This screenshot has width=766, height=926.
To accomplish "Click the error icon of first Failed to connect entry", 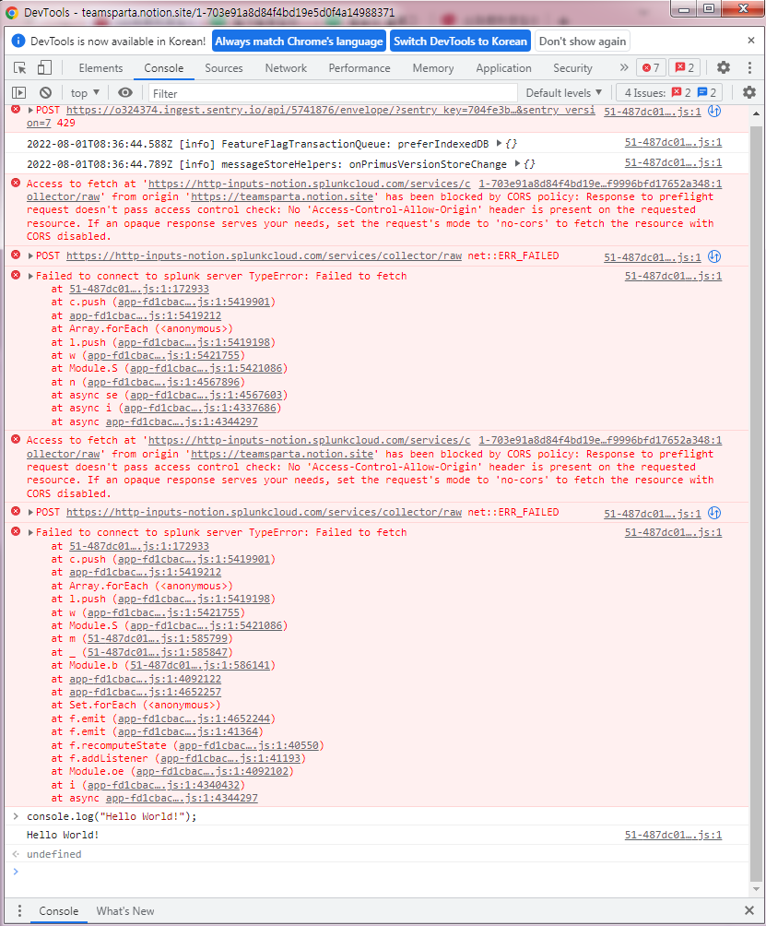I will (16, 275).
